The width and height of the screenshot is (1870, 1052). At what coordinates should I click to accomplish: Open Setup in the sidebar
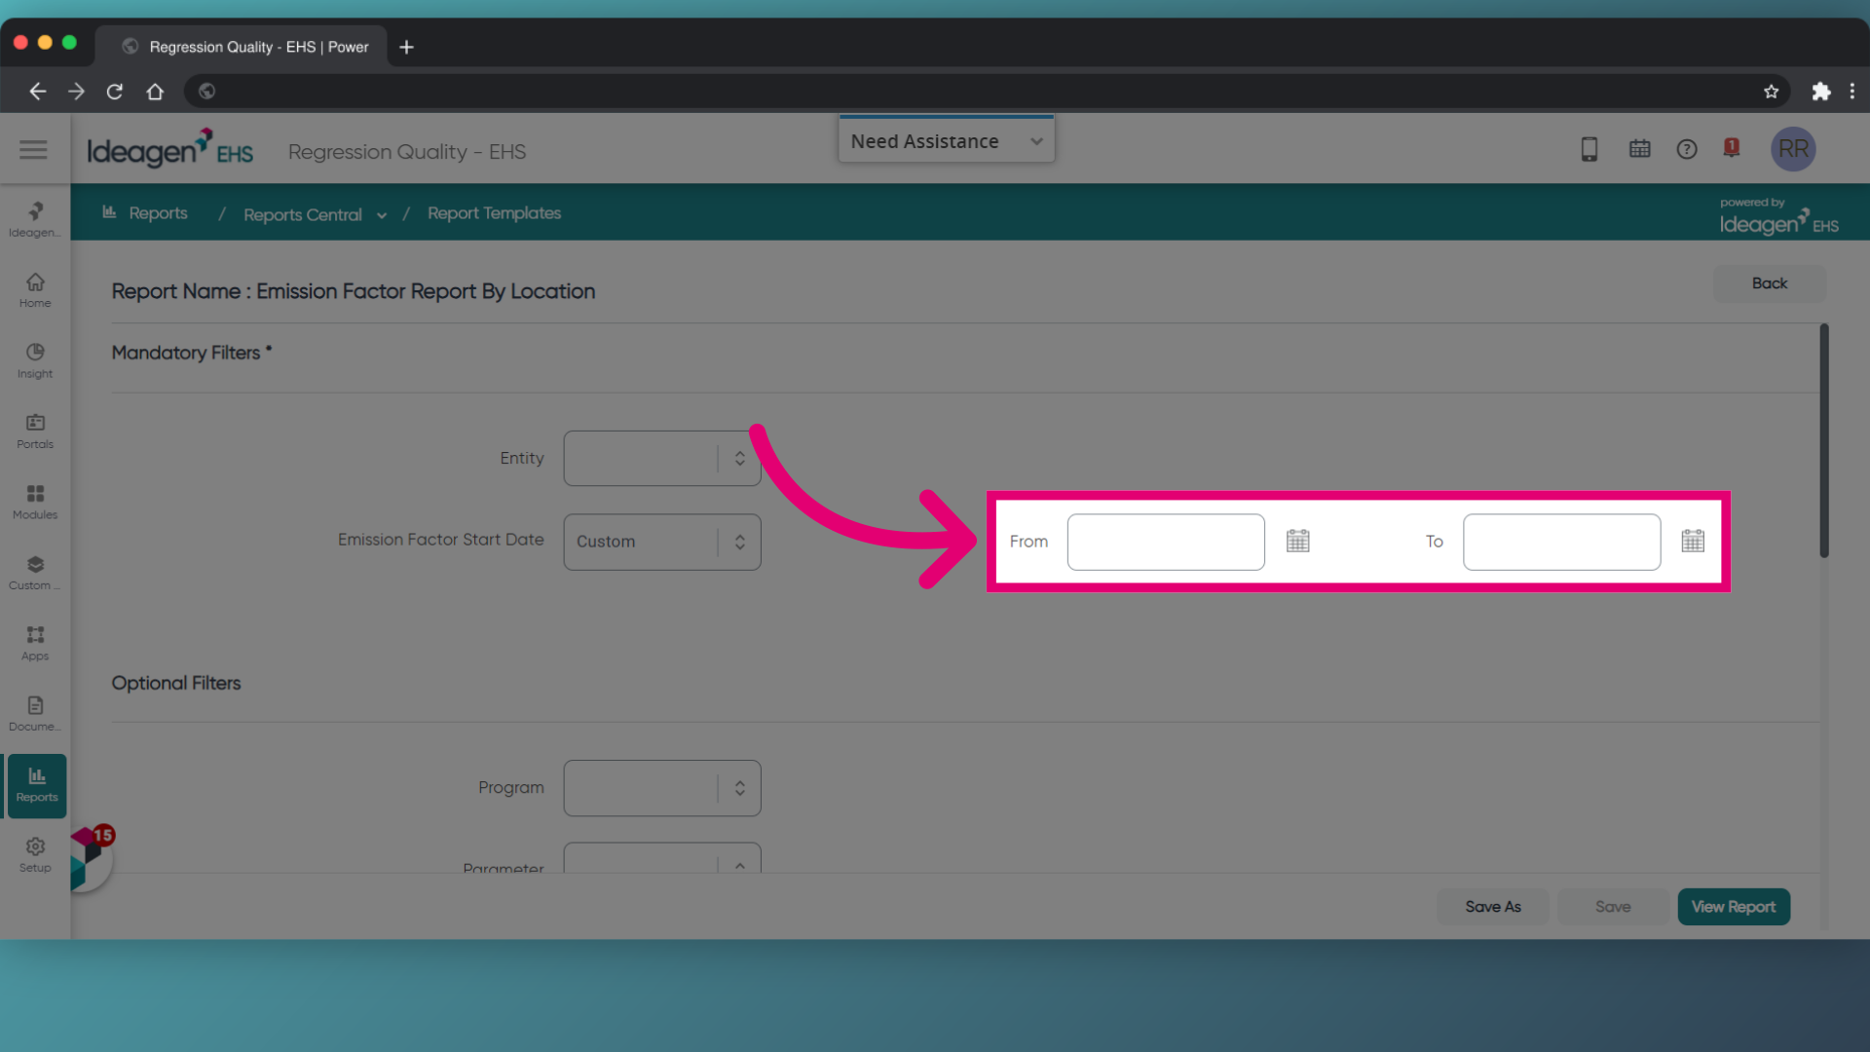coord(35,855)
